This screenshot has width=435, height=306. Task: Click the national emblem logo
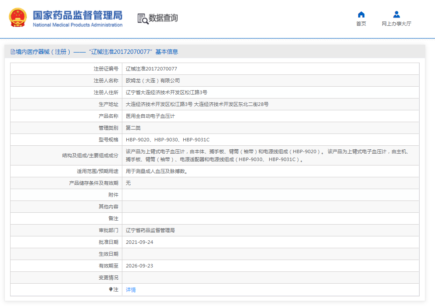18,18
